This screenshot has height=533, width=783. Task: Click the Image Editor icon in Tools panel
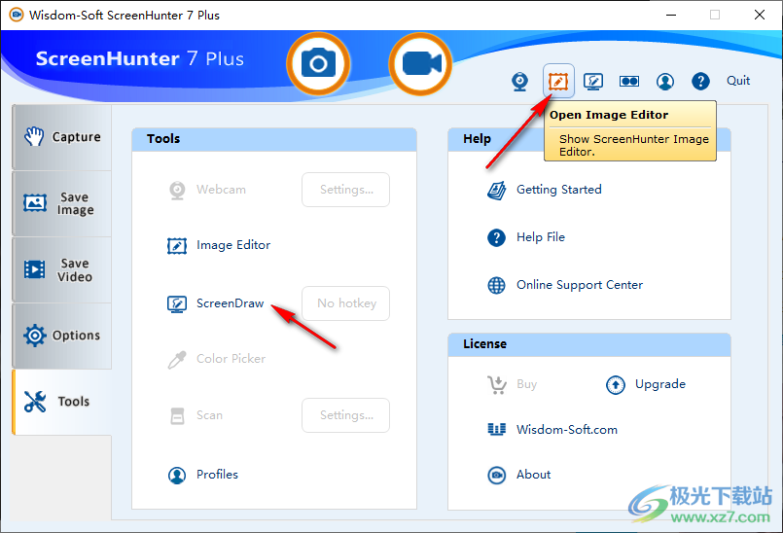[x=177, y=245]
